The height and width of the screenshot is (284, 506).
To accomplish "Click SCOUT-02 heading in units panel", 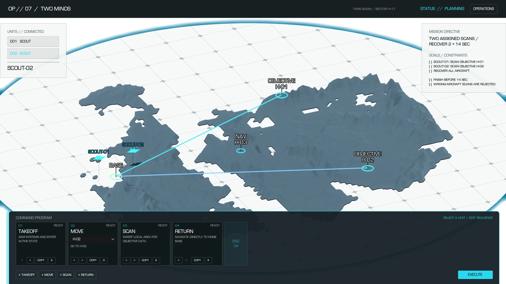I will point(20,68).
